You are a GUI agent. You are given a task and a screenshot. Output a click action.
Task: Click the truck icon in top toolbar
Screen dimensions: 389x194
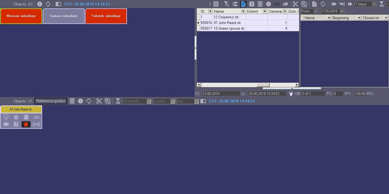coord(285,4)
